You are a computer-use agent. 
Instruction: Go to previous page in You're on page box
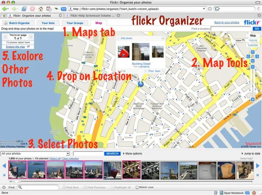pos(5,37)
